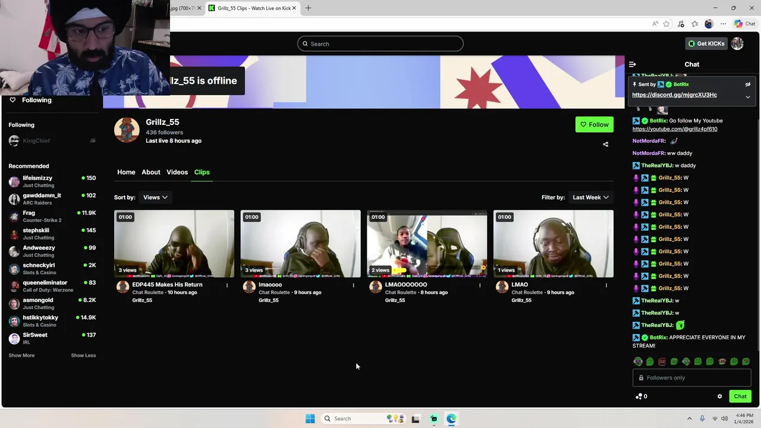
Task: Open Edge read aloud icon
Action: (x=655, y=24)
